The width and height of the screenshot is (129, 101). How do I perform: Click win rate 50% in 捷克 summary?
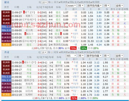(61, 48)
